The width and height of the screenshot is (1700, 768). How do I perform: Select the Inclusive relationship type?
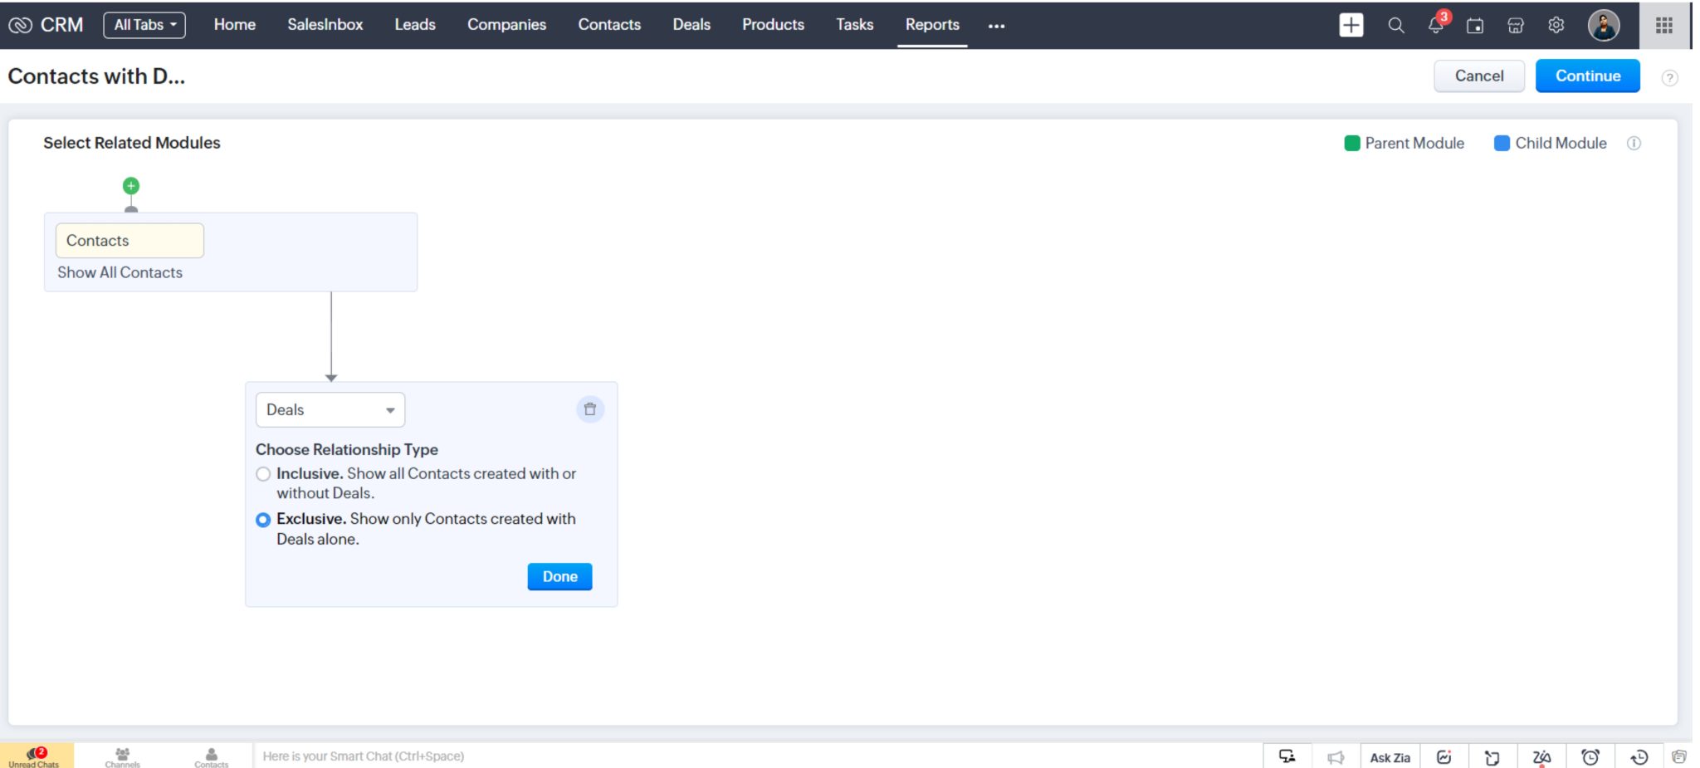point(263,474)
